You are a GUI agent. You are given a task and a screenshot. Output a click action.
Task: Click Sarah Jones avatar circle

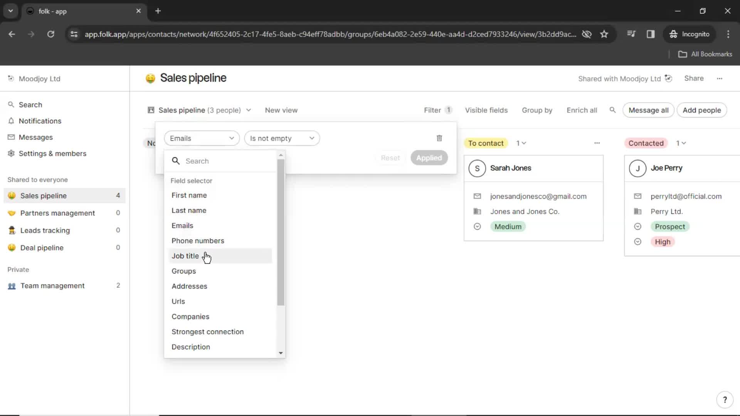pos(477,168)
